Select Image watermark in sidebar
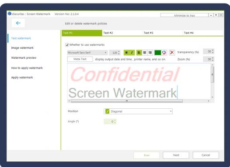Image resolution: width=230 pixels, height=167 pixels. tap(22, 48)
